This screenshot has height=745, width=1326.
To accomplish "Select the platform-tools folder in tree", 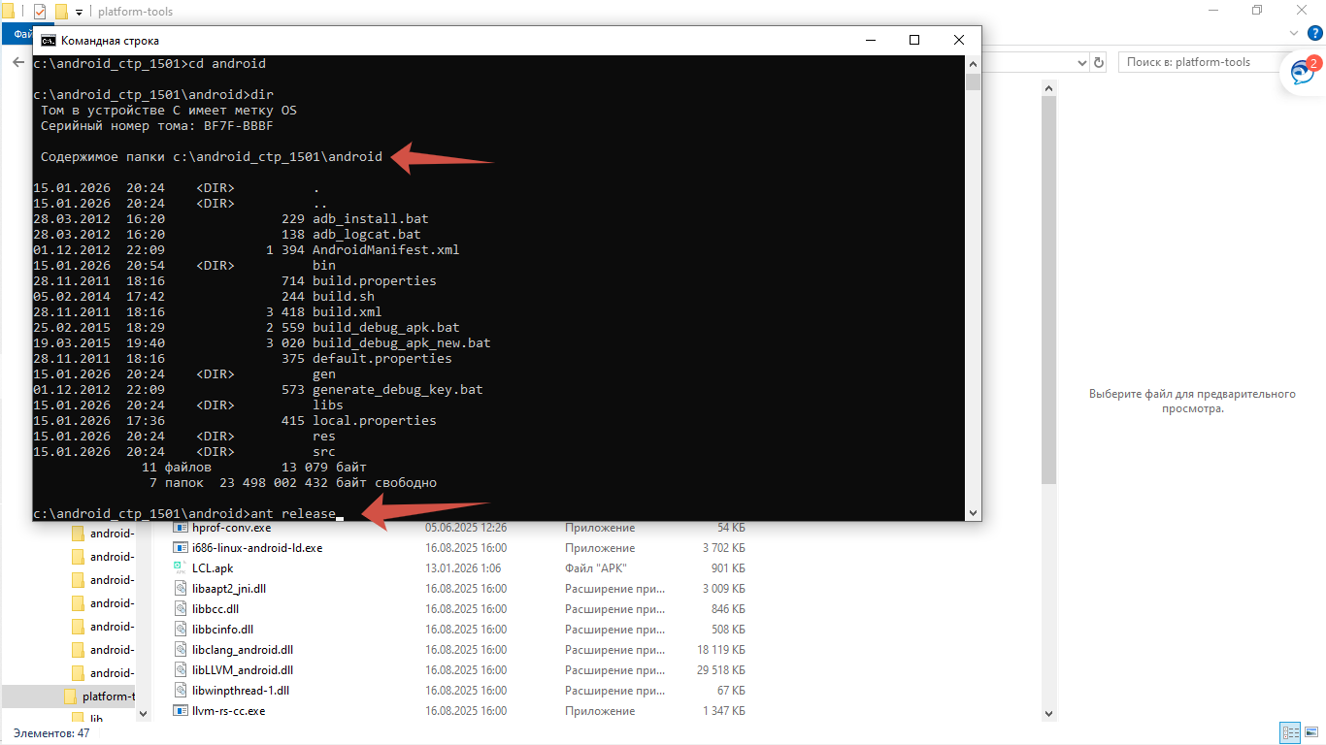I will (107, 696).
